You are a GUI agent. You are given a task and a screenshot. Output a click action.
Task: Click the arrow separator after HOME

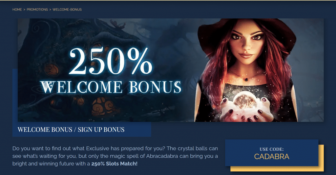(x=24, y=10)
